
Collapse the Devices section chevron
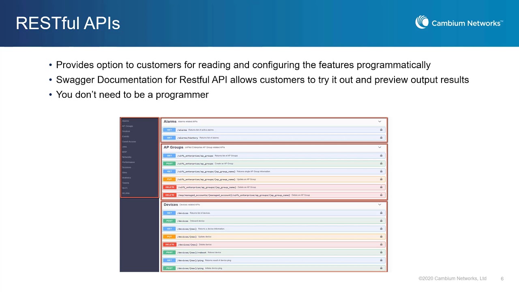380,205
